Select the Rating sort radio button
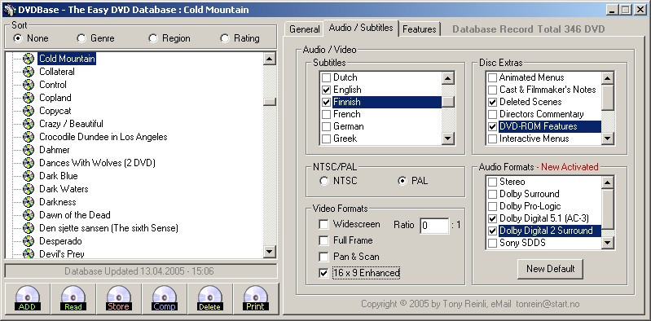 225,38
